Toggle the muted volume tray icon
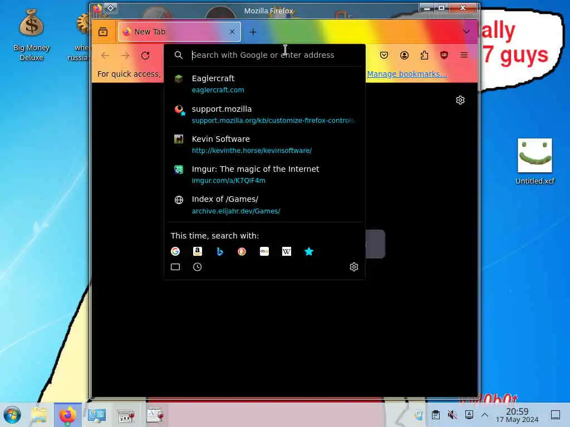 click(452, 415)
